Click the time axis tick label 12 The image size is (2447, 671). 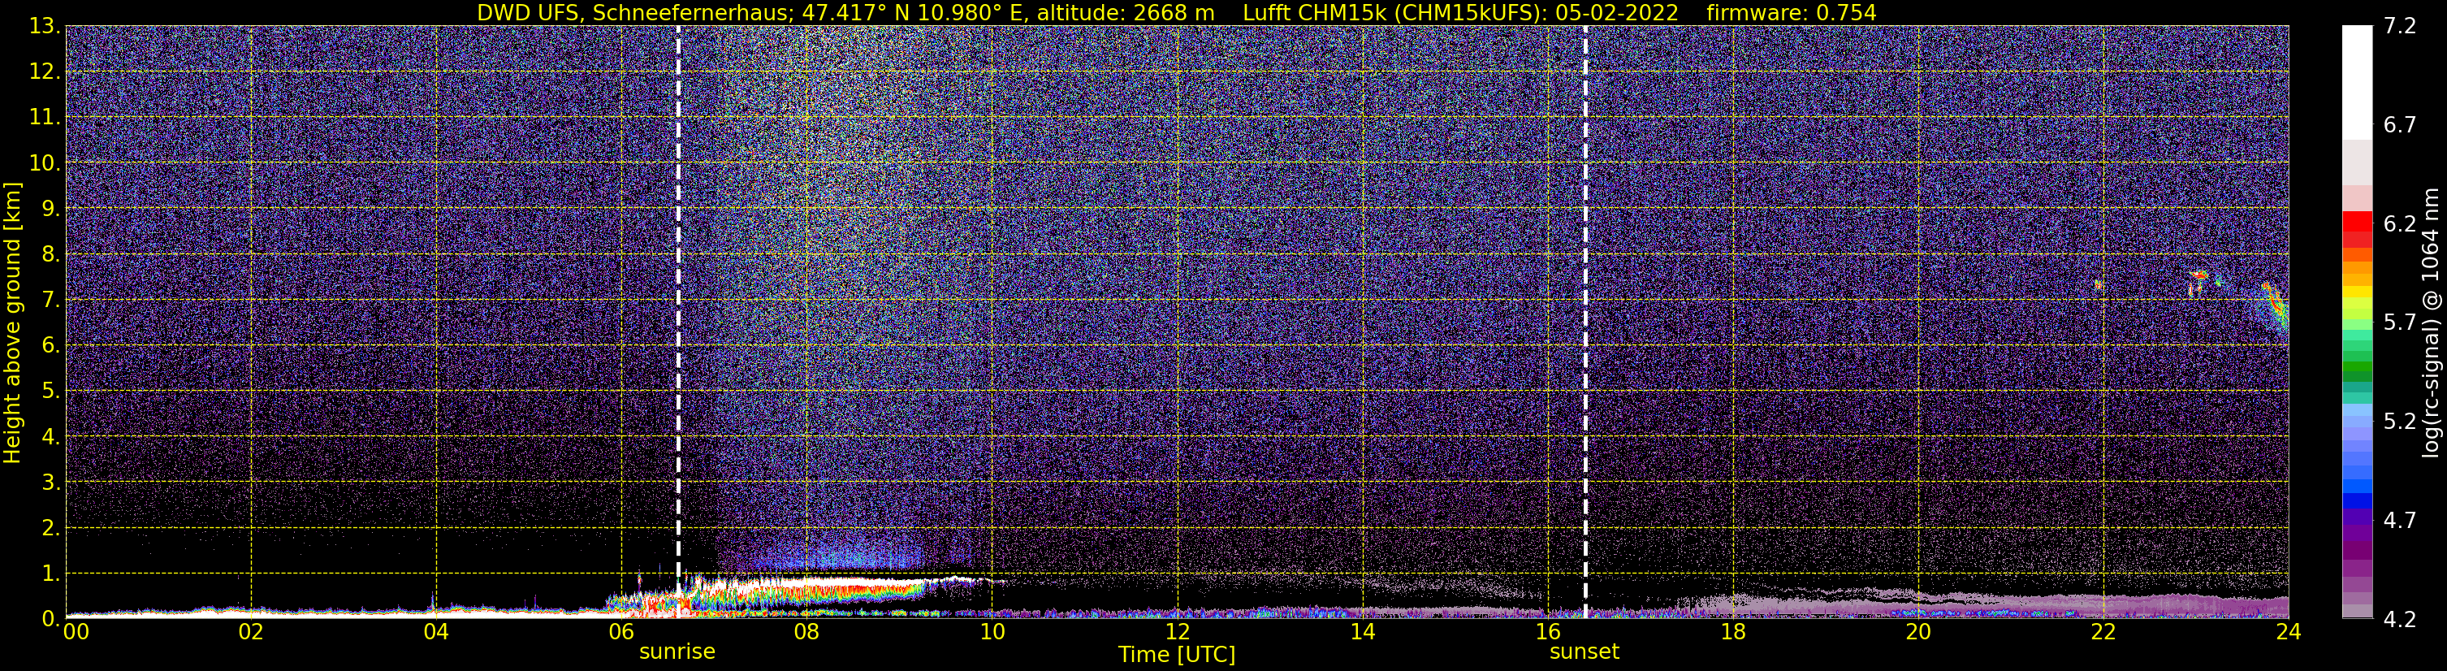pos(1177,632)
